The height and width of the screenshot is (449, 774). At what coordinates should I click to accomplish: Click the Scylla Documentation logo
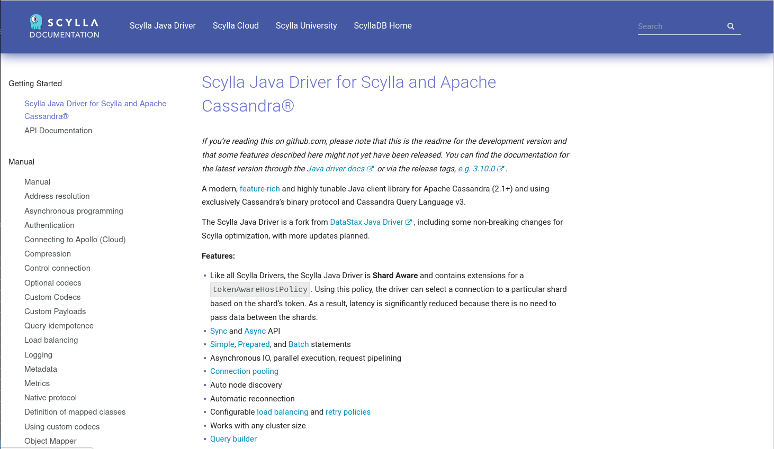(64, 26)
